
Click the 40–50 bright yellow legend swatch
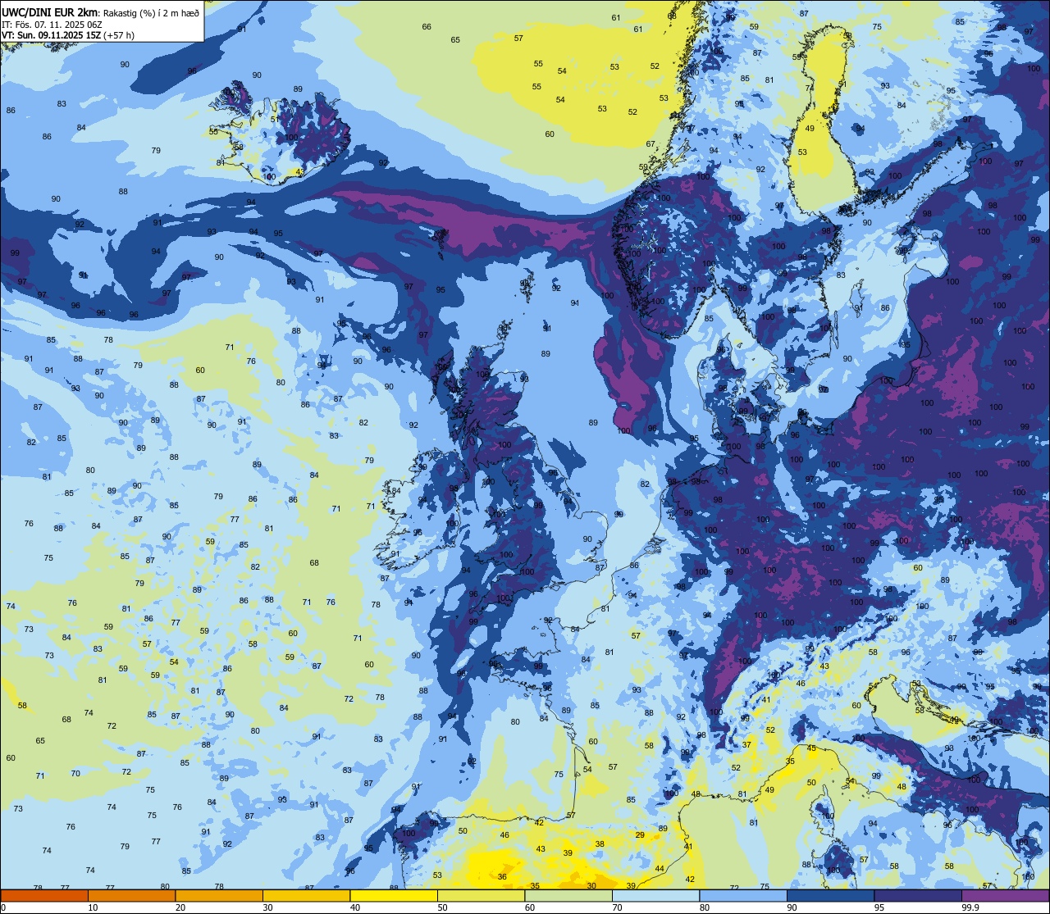tap(394, 896)
